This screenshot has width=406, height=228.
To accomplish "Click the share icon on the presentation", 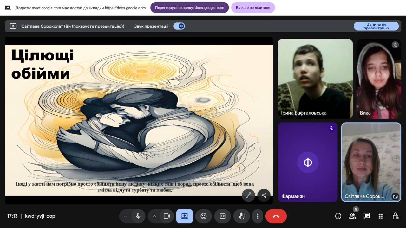I will coord(264,195).
